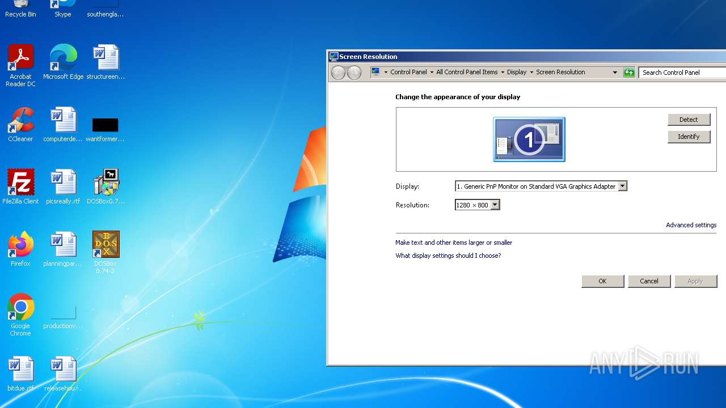Launch DOSBox 0.74-3 shortcut
Image resolution: width=726 pixels, height=408 pixels.
click(x=105, y=252)
